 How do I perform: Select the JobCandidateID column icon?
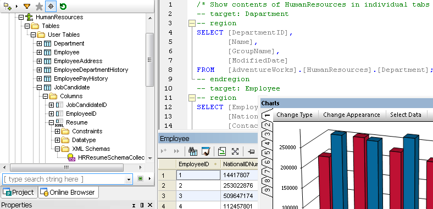pyautogui.click(x=60, y=105)
